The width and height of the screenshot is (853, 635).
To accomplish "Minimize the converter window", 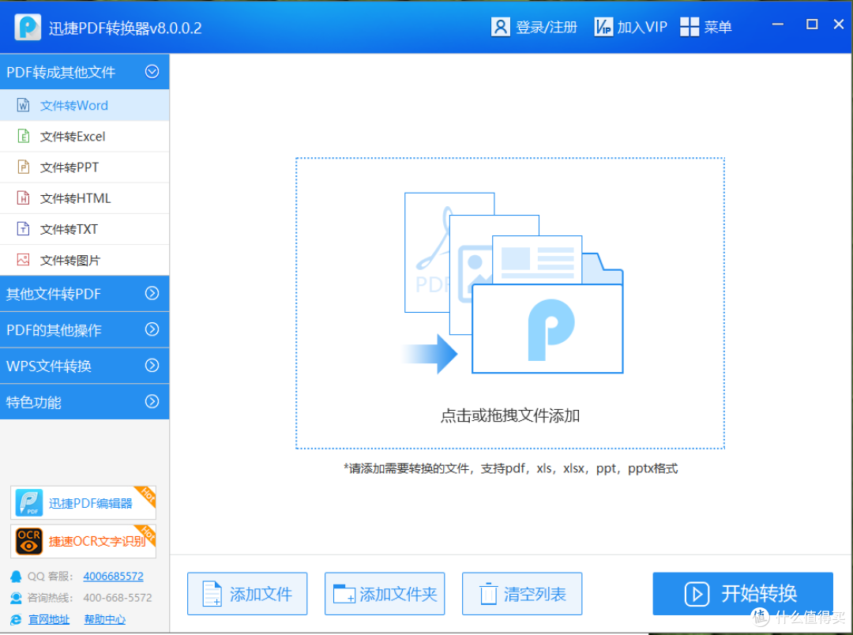I will [778, 24].
